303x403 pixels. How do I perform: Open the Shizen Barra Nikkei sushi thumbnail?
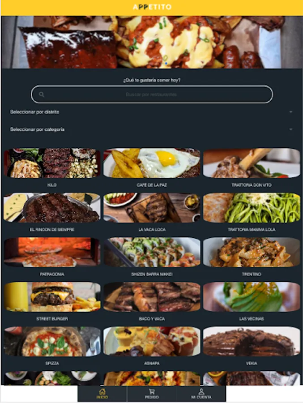tap(152, 252)
